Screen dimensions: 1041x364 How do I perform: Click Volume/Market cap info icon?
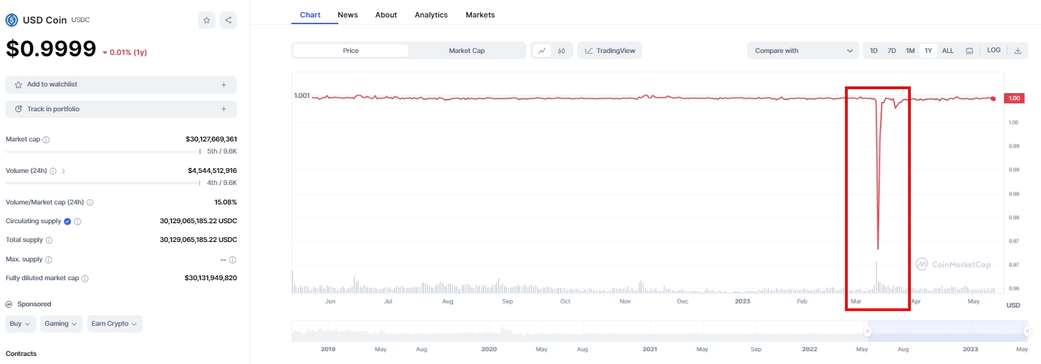[90, 202]
